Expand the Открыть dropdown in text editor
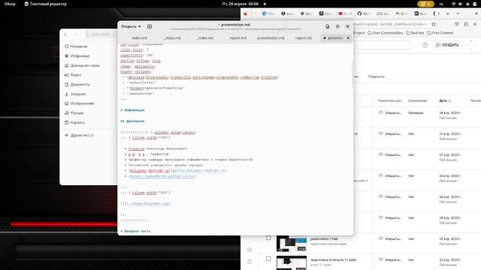Viewport: 481px width, 270px height. tap(131, 27)
